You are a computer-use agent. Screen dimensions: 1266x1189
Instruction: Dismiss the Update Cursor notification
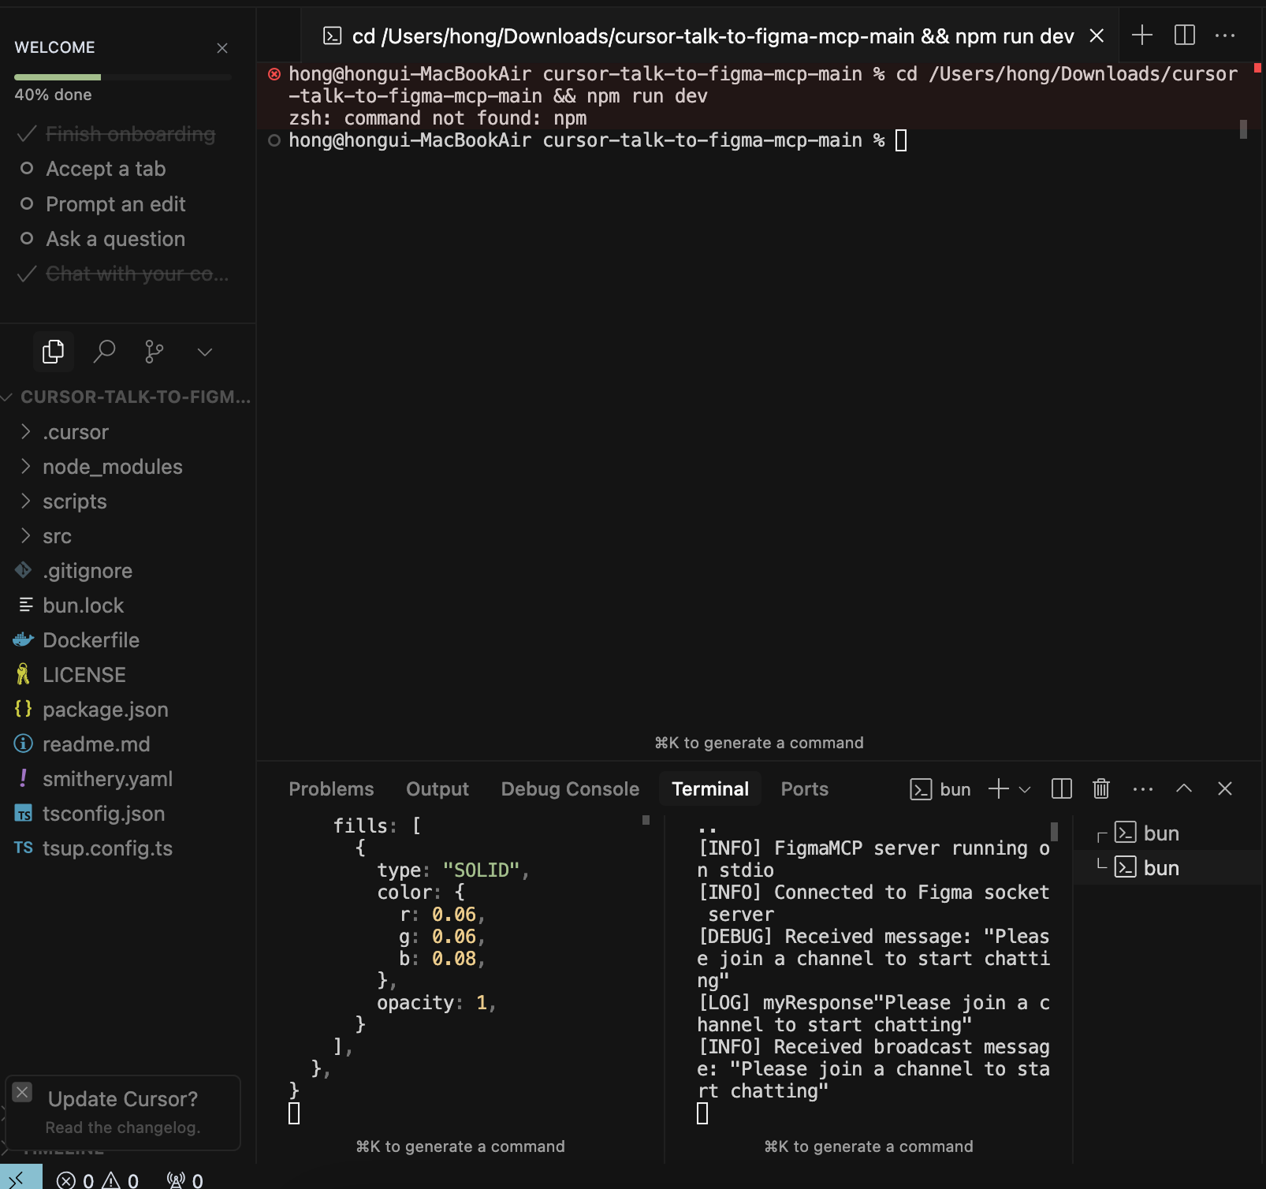(x=22, y=1091)
